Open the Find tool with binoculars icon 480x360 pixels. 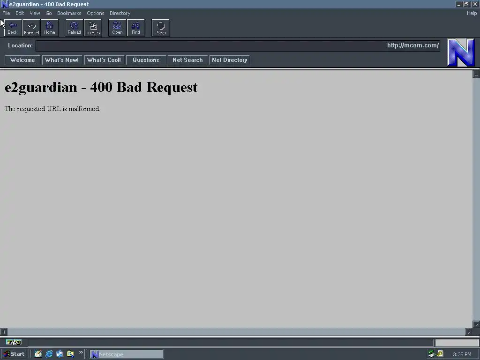136,28
